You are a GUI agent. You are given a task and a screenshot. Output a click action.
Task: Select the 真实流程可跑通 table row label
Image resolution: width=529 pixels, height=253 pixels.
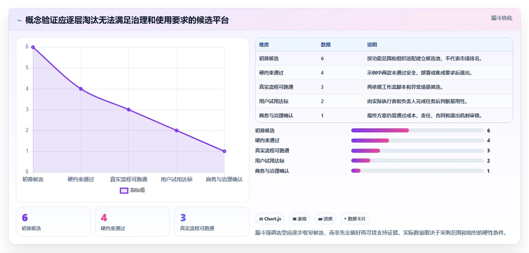point(276,87)
